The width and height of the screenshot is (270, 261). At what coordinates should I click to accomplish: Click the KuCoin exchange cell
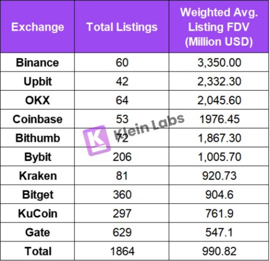pyautogui.click(x=38, y=213)
